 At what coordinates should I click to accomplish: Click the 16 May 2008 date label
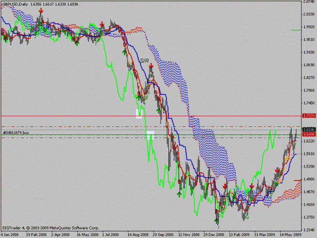click(x=88, y=235)
